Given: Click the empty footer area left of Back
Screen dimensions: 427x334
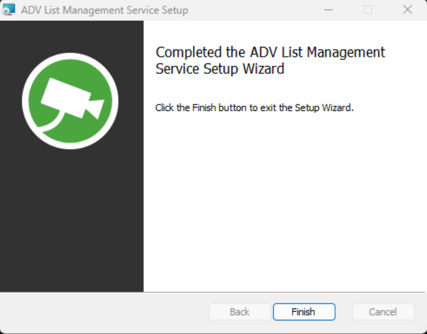Looking at the screenshot, I should (x=104, y=312).
